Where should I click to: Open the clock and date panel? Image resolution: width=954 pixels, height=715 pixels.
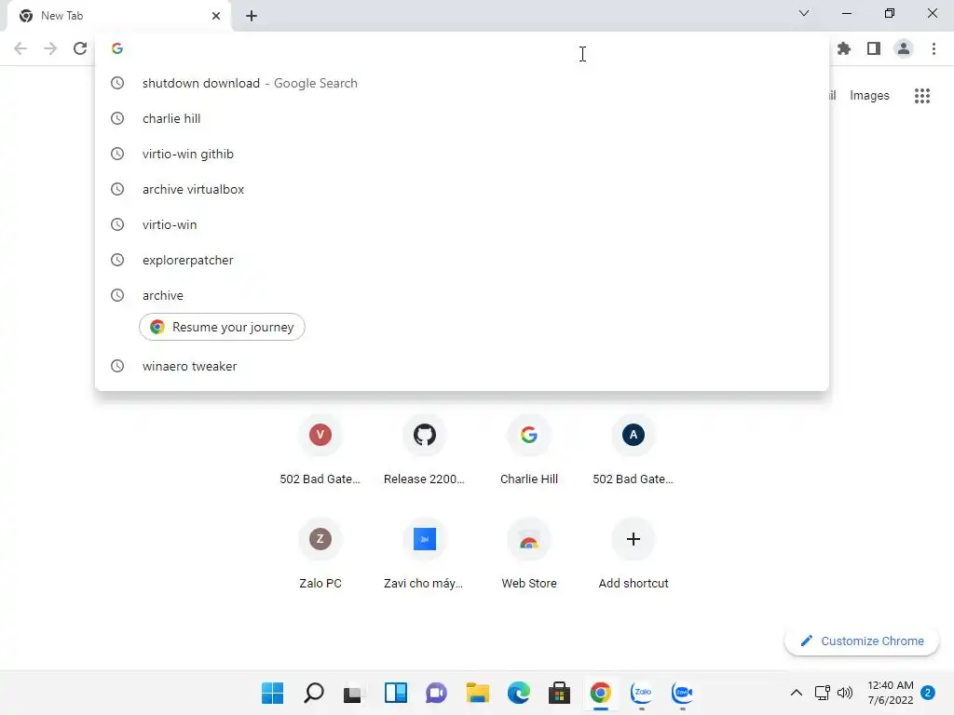point(890,693)
